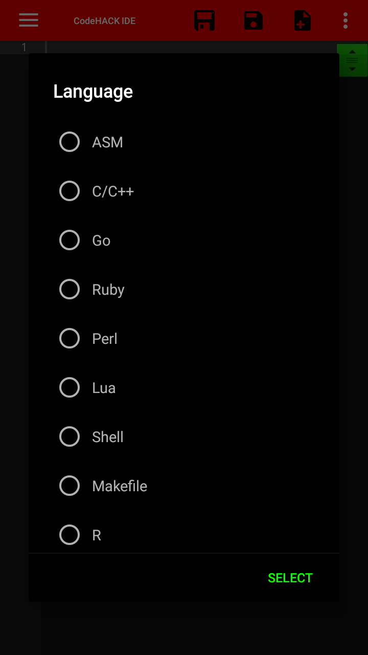Choose the Perl language option
This screenshot has height=655, width=368.
click(70, 339)
